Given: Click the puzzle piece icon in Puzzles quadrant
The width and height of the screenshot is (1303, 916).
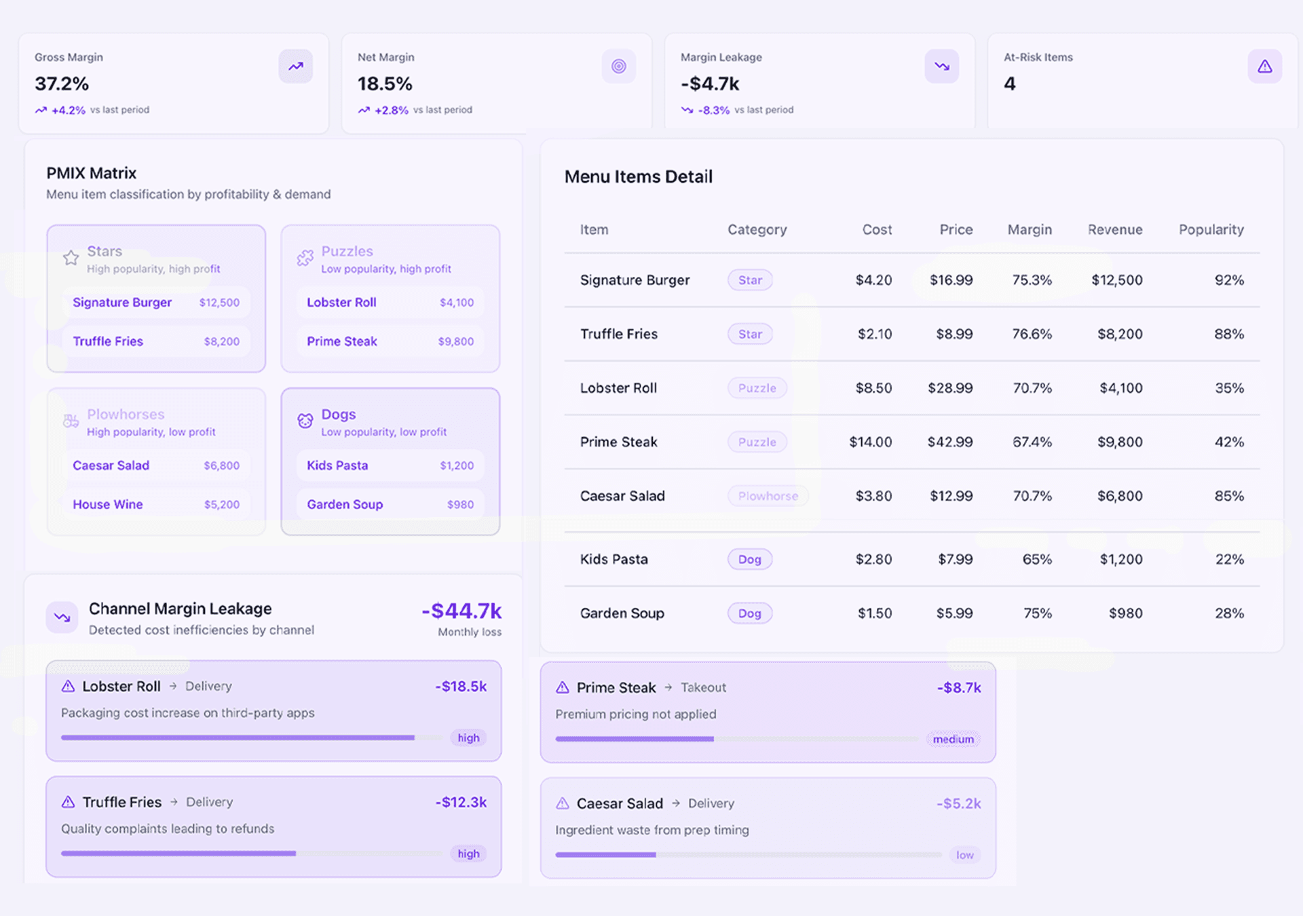Looking at the screenshot, I should coord(305,258).
